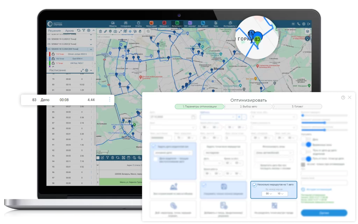
Task: Open the Опт. маршрут module
Action: (x=190, y=24)
